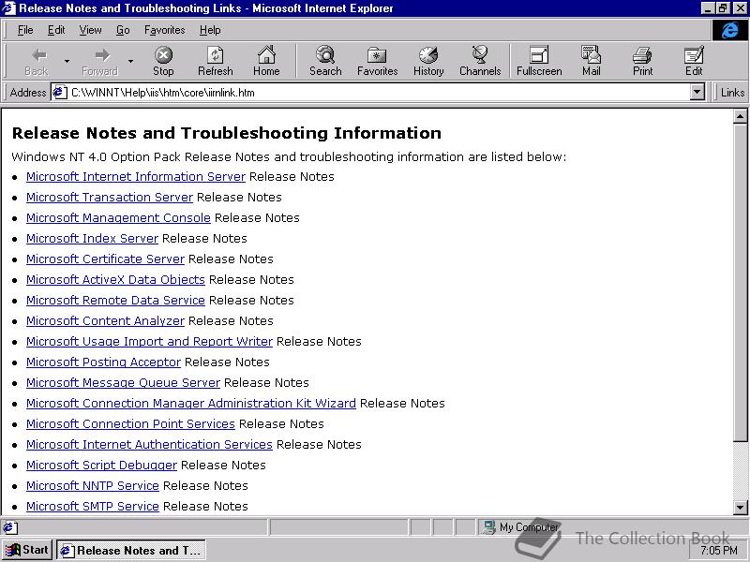Open Microsoft Internet Information Server link
This screenshot has width=750, height=562.
point(136,177)
